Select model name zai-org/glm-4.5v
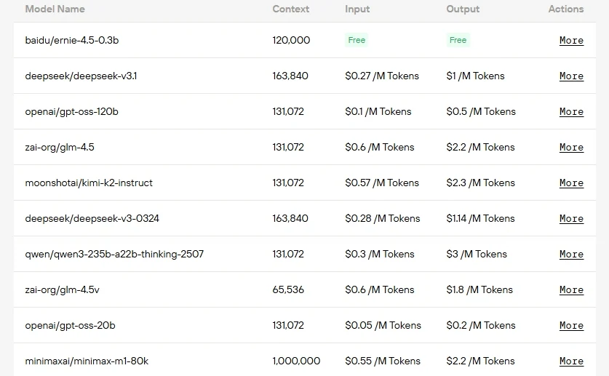The width and height of the screenshot is (609, 376). (x=62, y=290)
